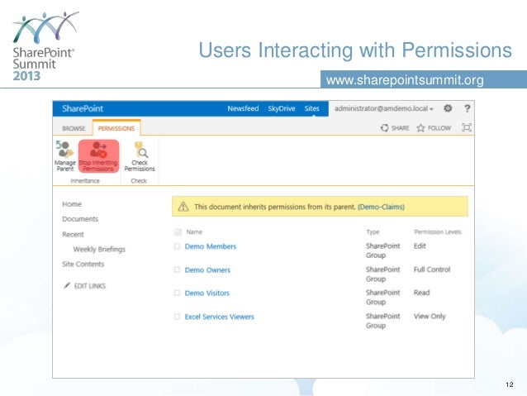527x396 pixels.
Task: Click the Type column header
Action: tap(373, 231)
